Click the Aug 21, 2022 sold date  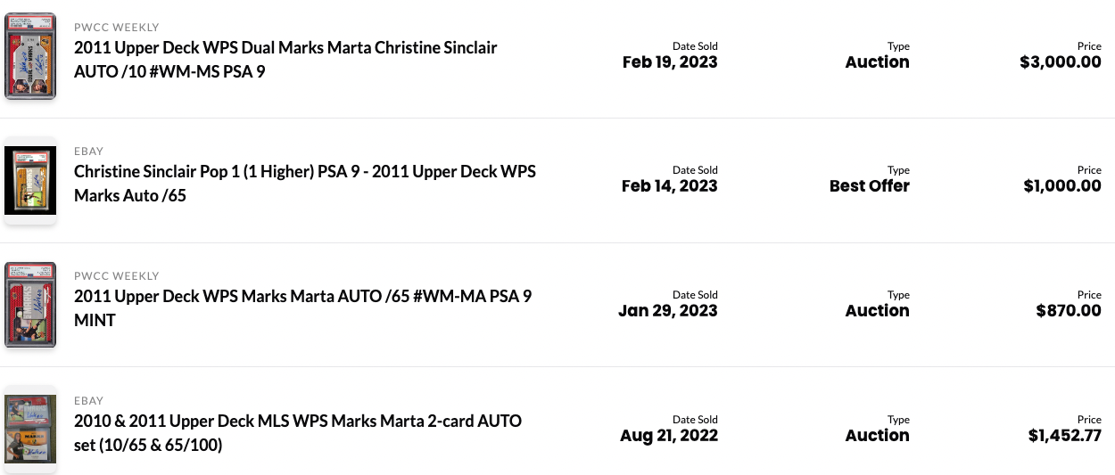click(x=669, y=436)
